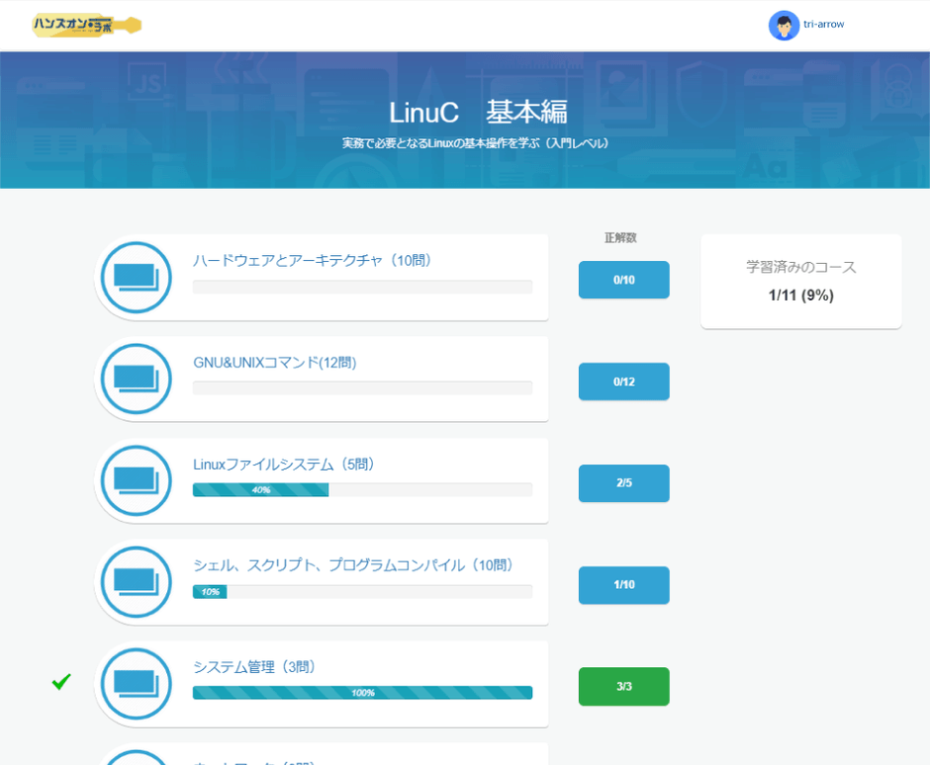Open ハードウェアとアーキテクチャ（10問） course link

[x=312, y=261]
